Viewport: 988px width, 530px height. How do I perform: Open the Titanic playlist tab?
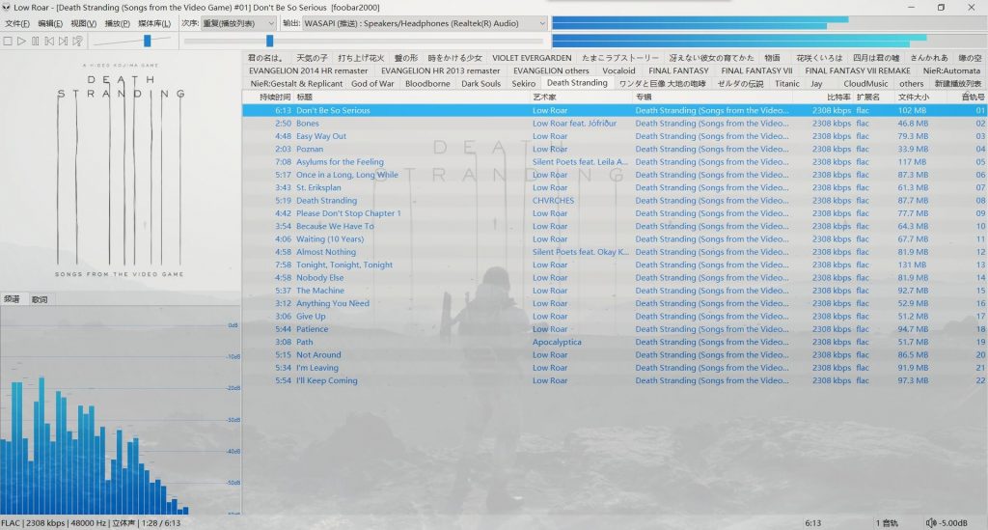pyautogui.click(x=787, y=83)
